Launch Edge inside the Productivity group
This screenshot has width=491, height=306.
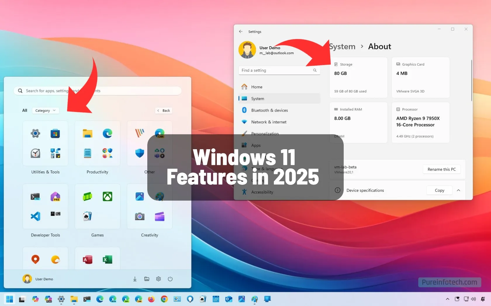tap(107, 133)
